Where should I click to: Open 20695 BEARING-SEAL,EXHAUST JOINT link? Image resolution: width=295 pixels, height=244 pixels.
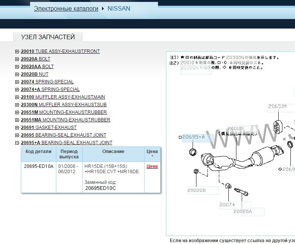(x=64, y=135)
